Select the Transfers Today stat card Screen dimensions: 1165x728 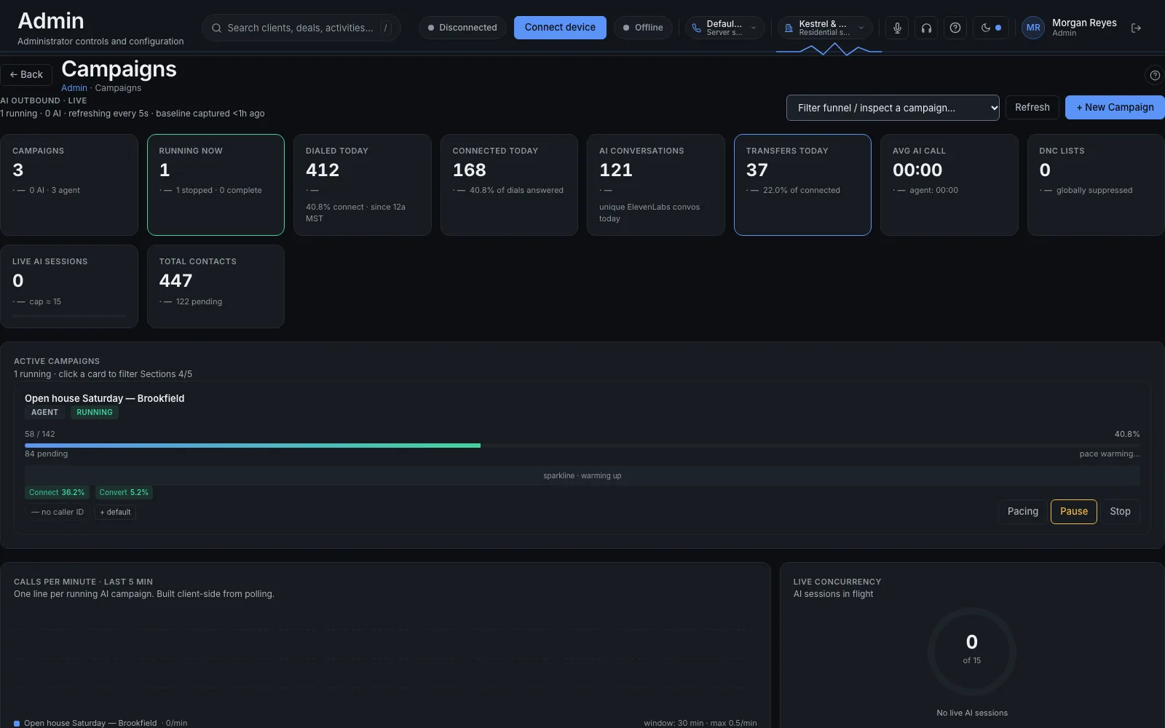pos(802,185)
